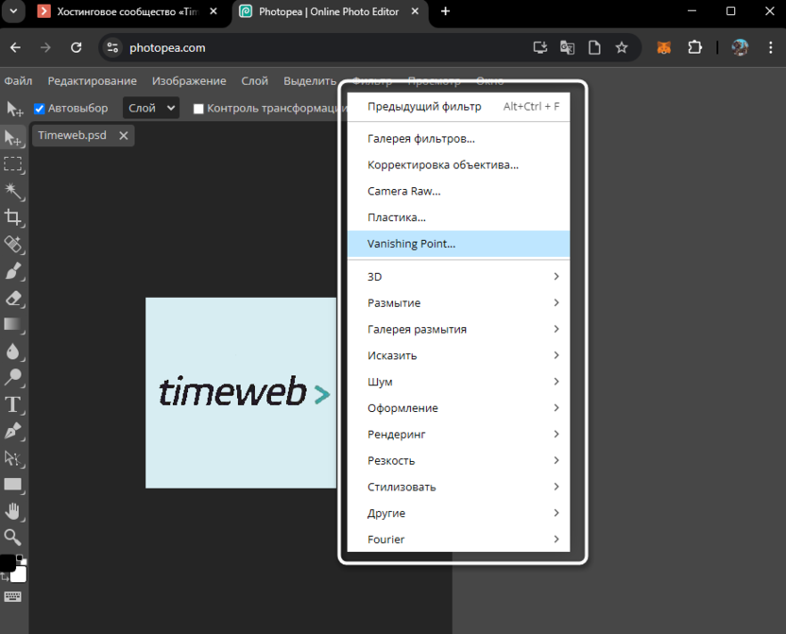
Task: Open the Chrome extensions puzzle icon
Action: tap(694, 47)
